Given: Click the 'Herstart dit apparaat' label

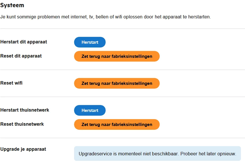Looking at the screenshot, I should coord(24,42).
